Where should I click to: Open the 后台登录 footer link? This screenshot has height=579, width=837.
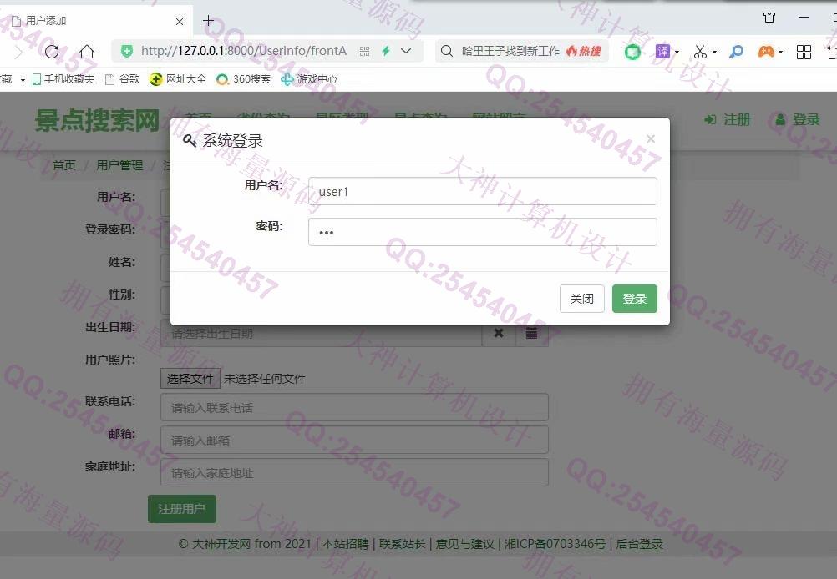coord(640,544)
